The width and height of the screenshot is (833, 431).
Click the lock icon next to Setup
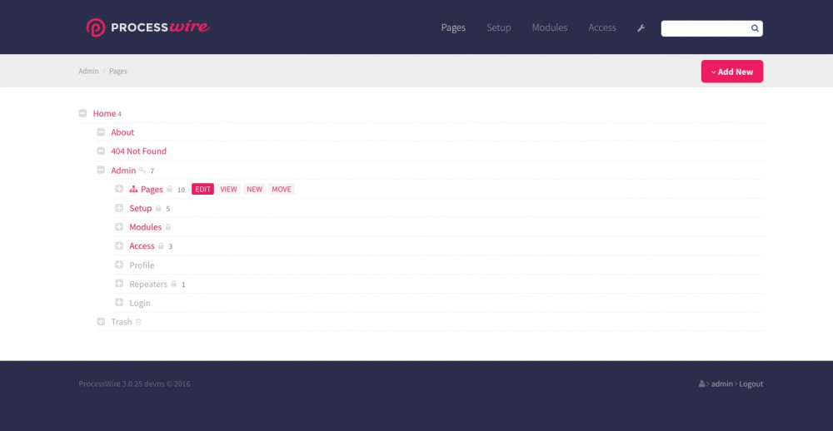click(x=158, y=209)
